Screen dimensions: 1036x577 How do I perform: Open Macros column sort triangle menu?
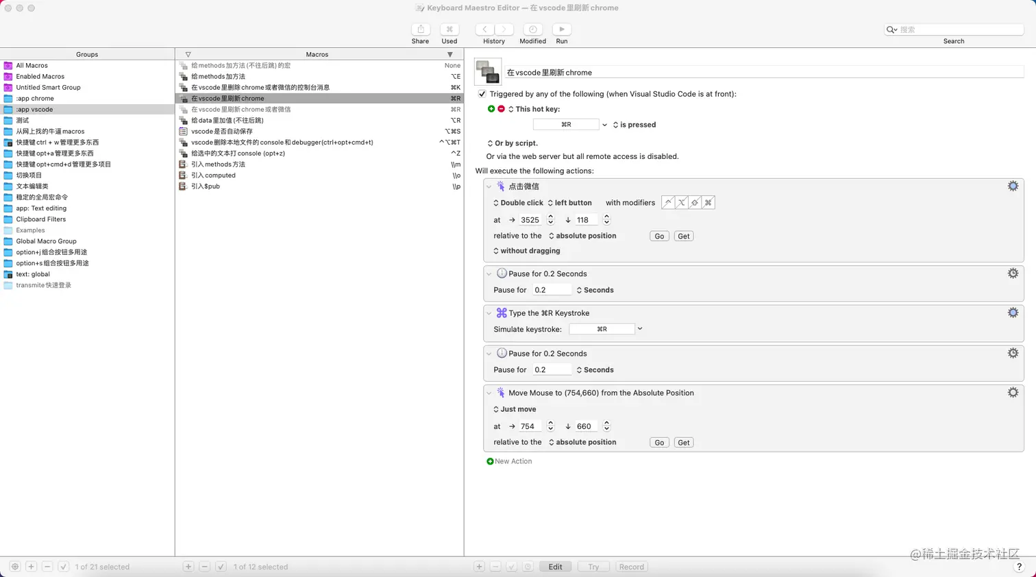tap(450, 54)
